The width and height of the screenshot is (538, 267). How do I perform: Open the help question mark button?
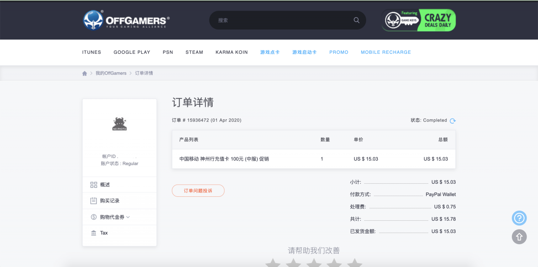click(x=519, y=218)
